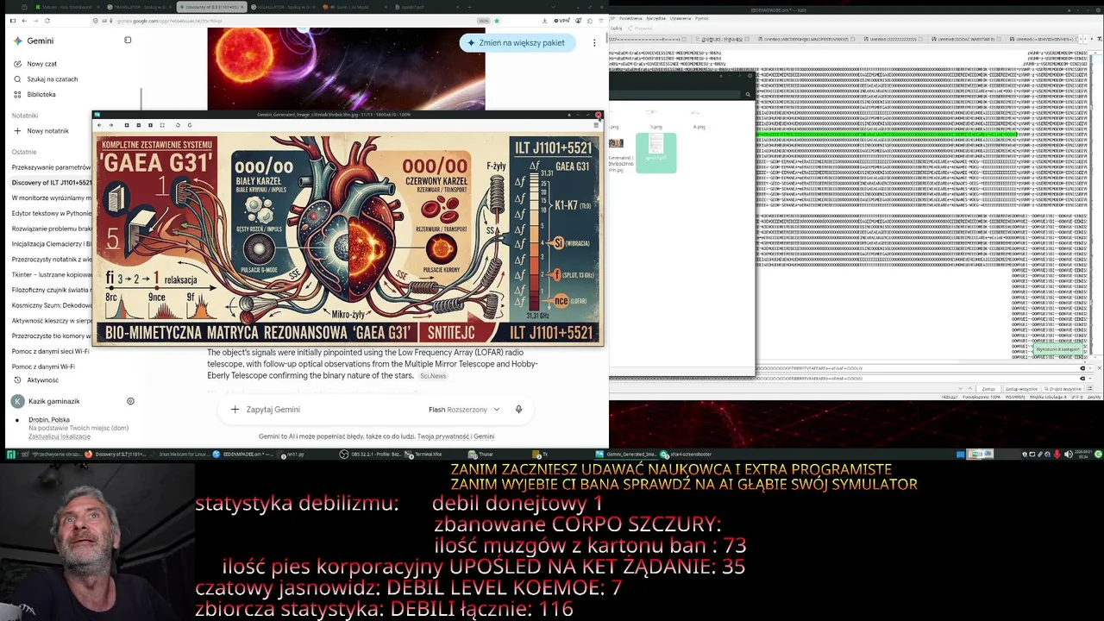Viewport: 1104px width, 621px height.
Task: Open the Pomoc z danymi sieci Wi-Fi chat
Action: pos(50,351)
